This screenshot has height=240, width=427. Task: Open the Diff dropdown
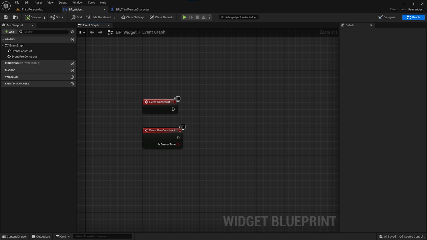point(57,17)
